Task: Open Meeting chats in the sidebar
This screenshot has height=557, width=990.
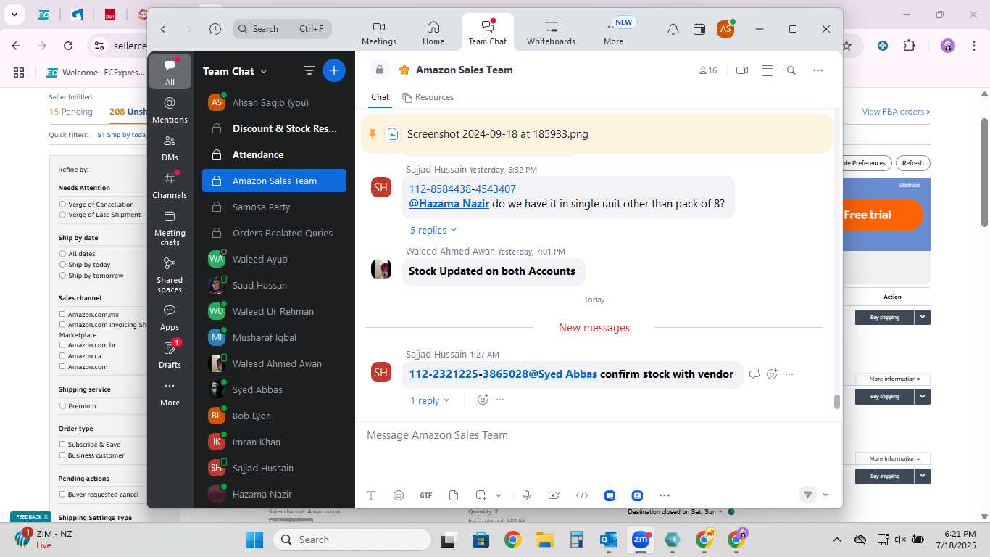Action: (170, 228)
